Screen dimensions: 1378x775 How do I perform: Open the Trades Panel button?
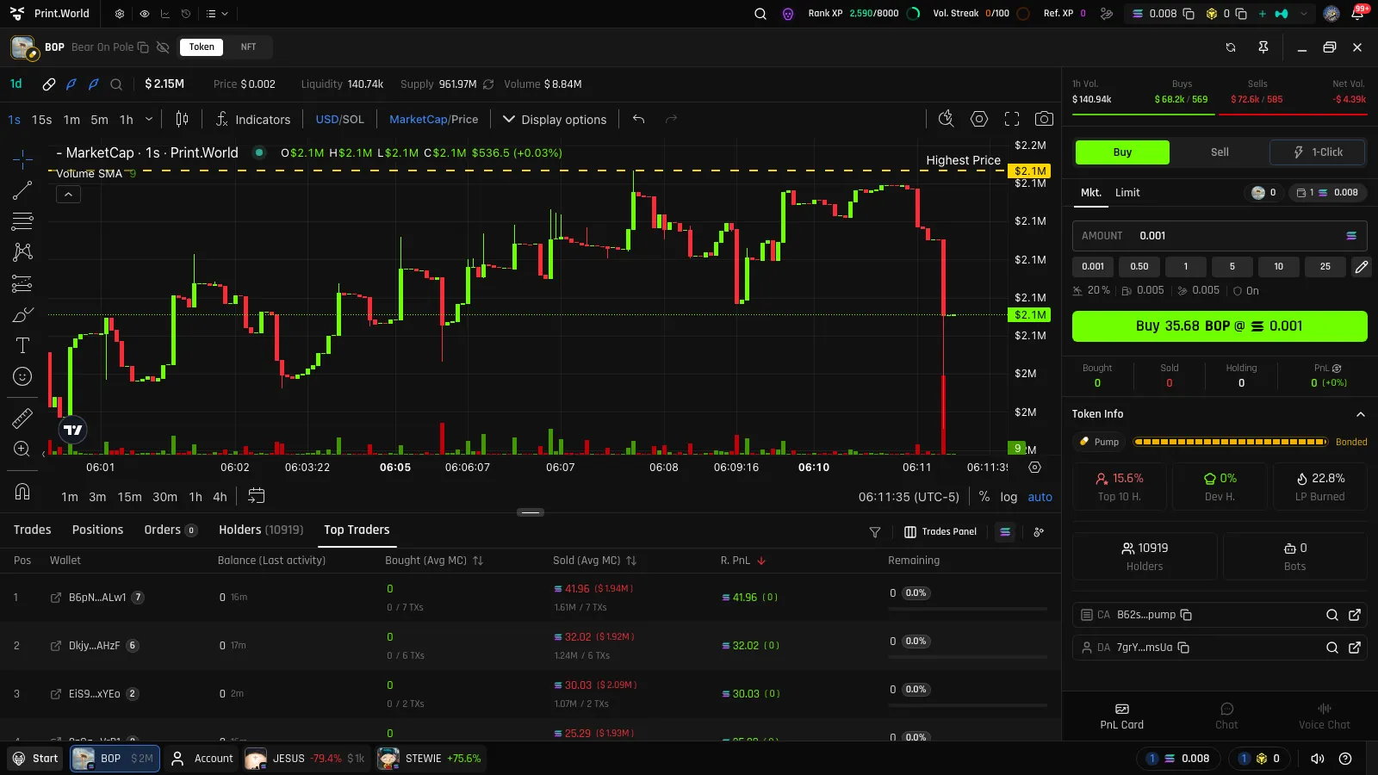[940, 532]
